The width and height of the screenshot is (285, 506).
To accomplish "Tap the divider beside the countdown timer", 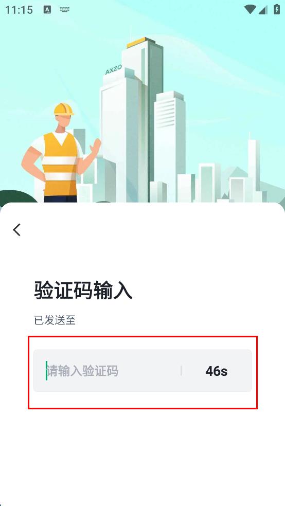I will point(181,371).
